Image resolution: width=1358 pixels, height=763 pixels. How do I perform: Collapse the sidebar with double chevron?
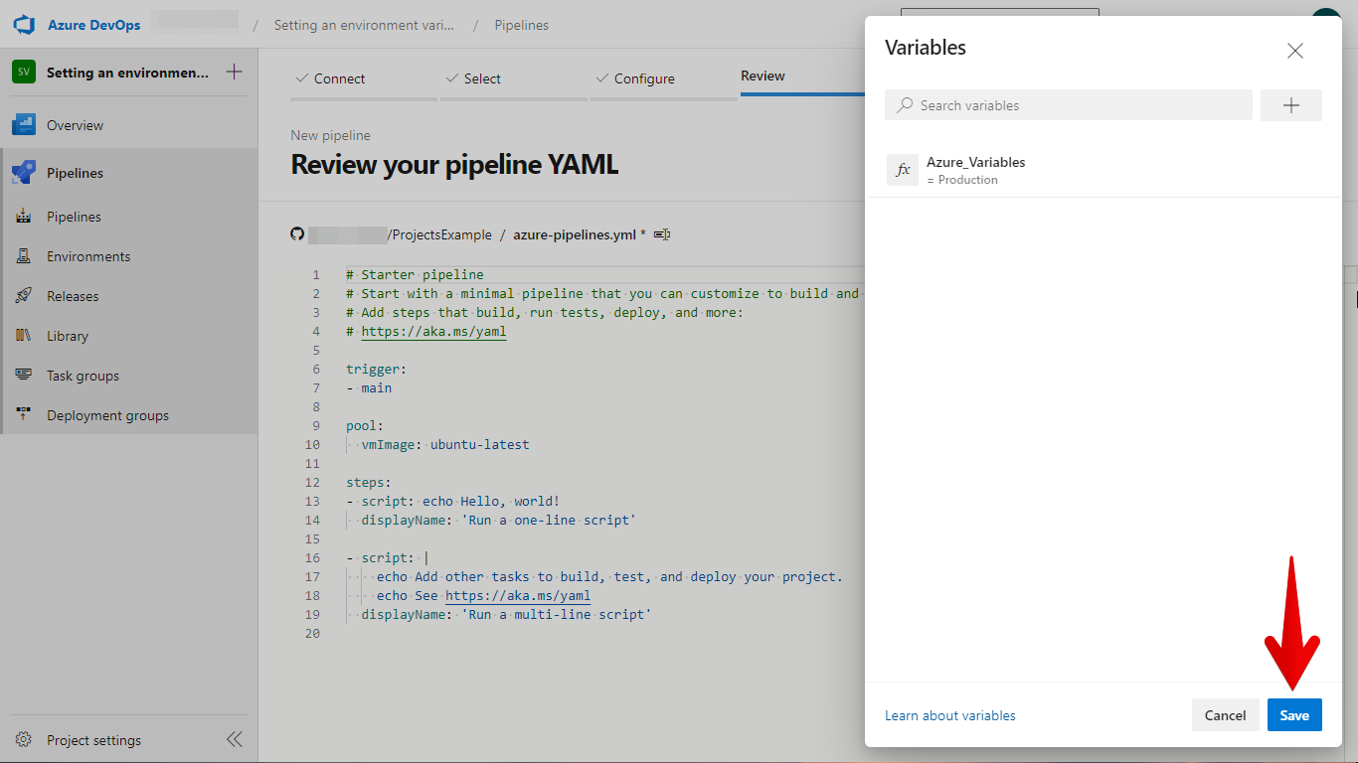234,739
